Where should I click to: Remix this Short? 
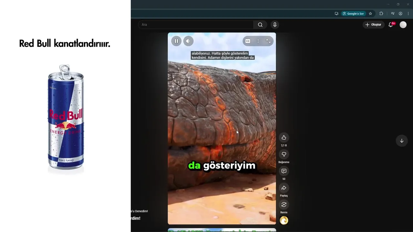284,205
